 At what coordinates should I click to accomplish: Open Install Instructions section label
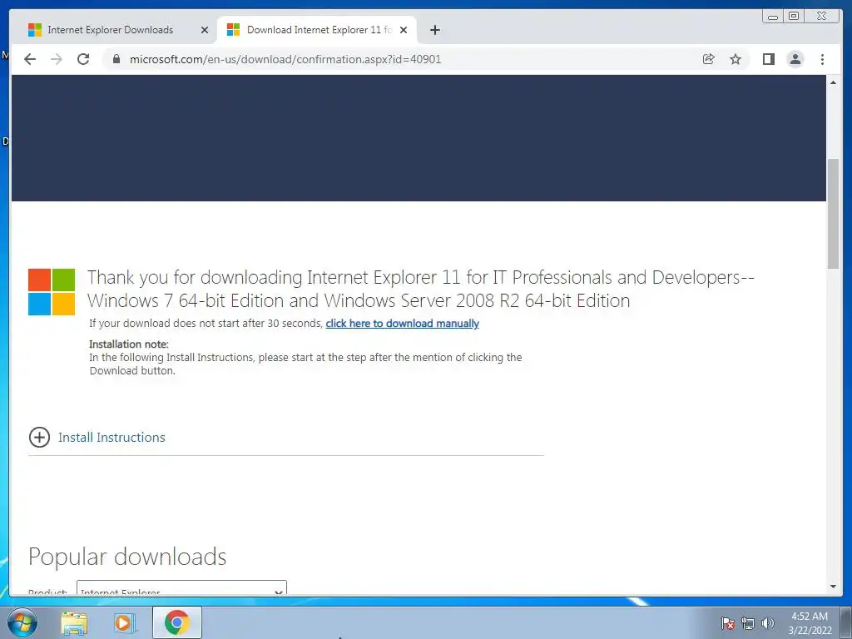click(x=111, y=438)
